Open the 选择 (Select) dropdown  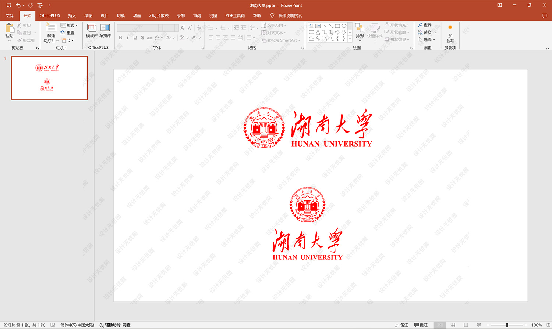pyautogui.click(x=427, y=40)
